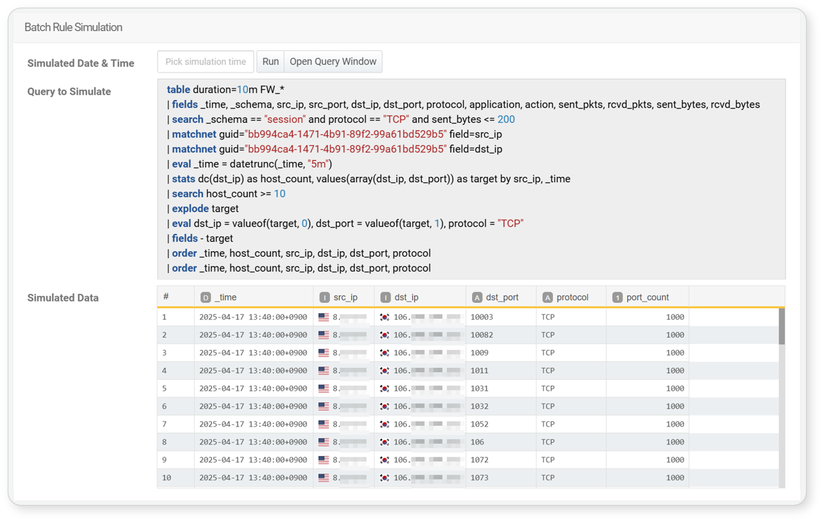
Task: Sort by the dst_port column header
Action: [500, 297]
